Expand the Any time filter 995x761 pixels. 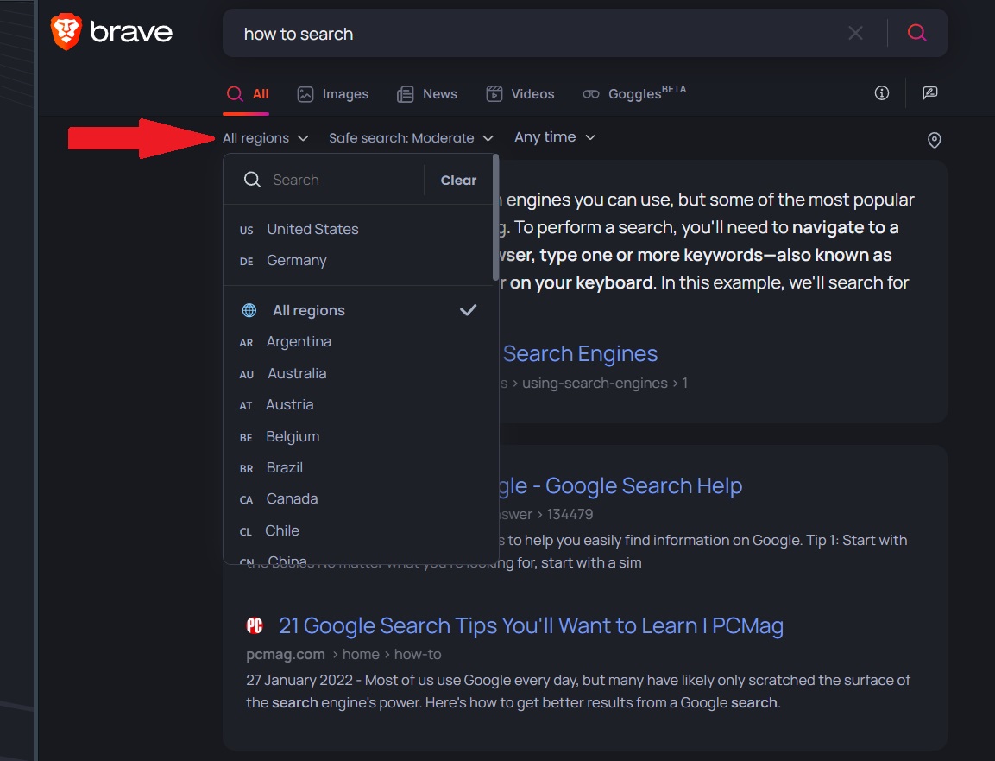[x=554, y=136]
